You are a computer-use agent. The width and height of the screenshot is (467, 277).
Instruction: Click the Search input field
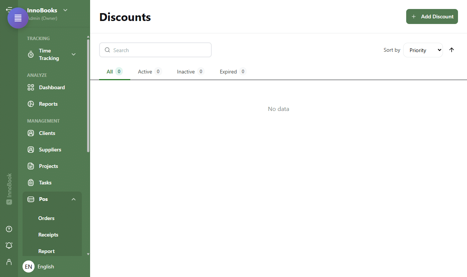point(155,50)
